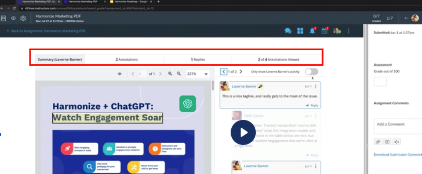The image size is (422, 174).
Task: Click the magnifier icon beside 221% dropdown
Action: point(179,73)
